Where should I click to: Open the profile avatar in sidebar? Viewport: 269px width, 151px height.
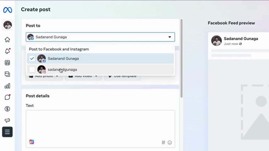(7, 25)
